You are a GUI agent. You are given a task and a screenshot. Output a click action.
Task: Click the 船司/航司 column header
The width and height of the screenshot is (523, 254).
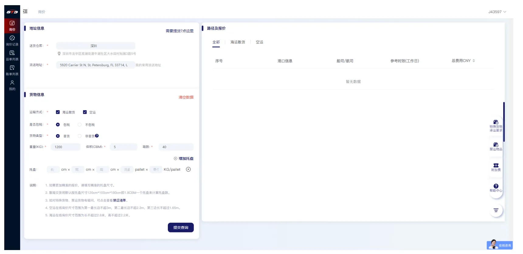point(345,61)
